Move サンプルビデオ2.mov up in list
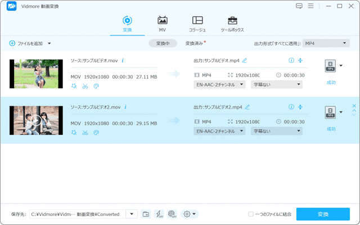The width and height of the screenshot is (360, 225). (x=354, y=110)
